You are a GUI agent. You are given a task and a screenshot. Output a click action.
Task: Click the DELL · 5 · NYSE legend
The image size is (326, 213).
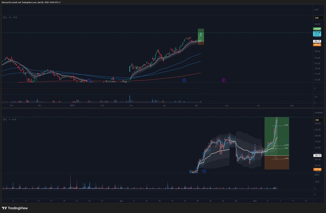pos(10,120)
